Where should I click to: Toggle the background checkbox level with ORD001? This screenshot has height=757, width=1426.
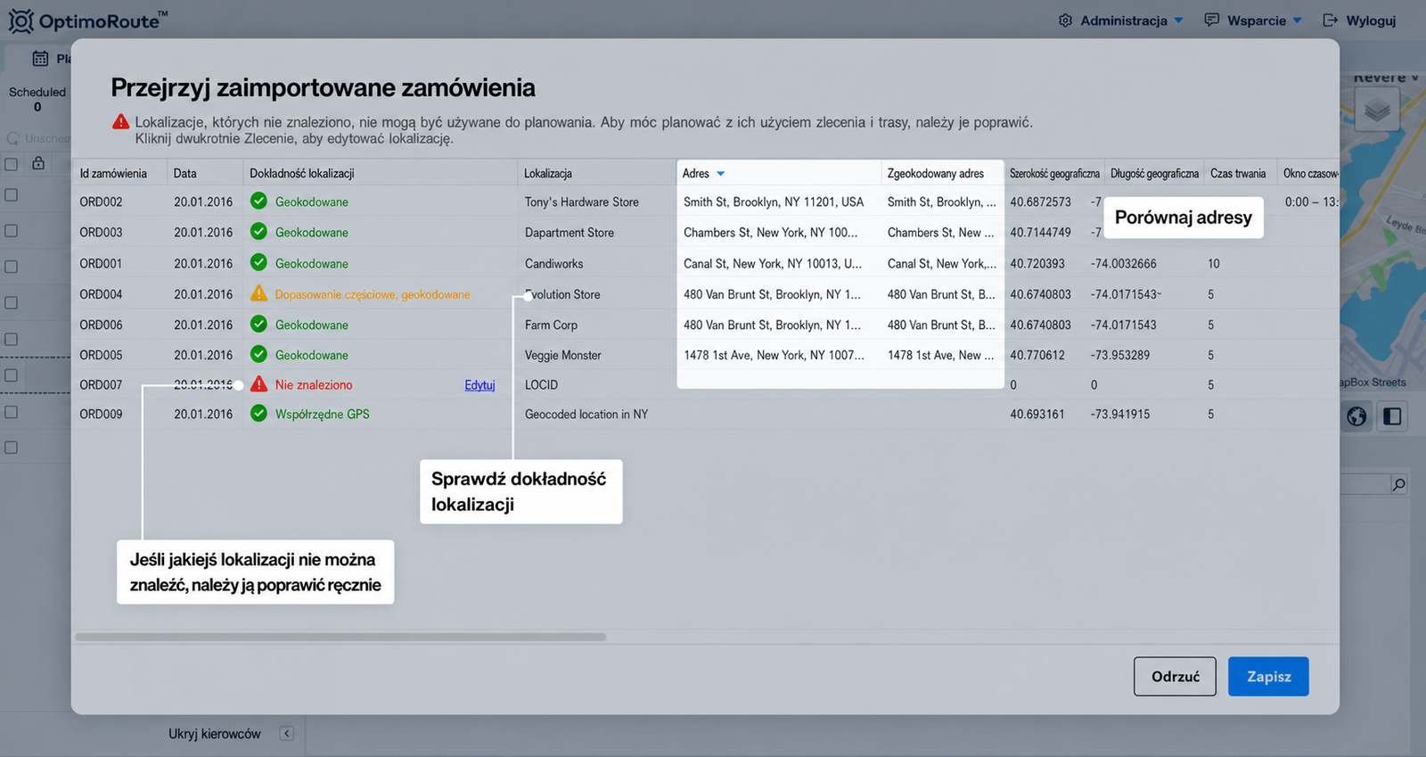12,267
